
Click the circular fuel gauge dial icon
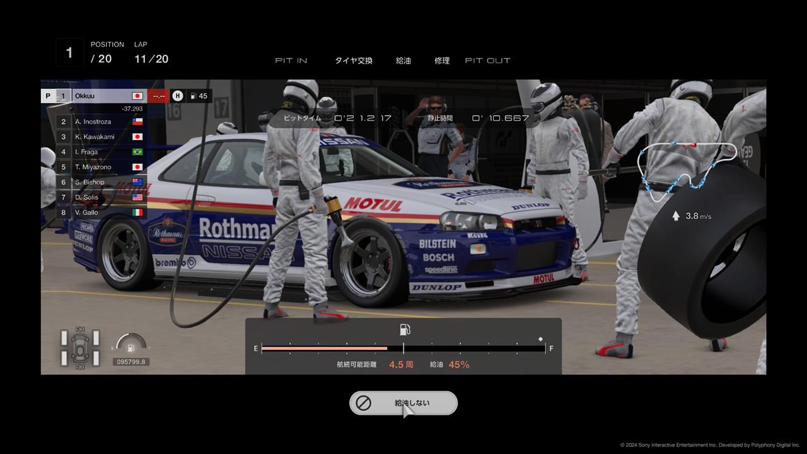[131, 344]
